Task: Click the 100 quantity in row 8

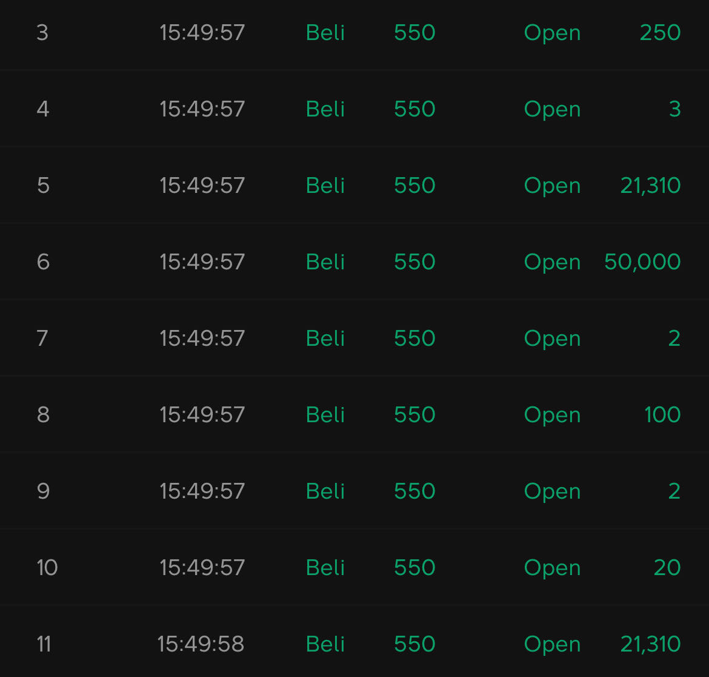Action: [x=662, y=415]
